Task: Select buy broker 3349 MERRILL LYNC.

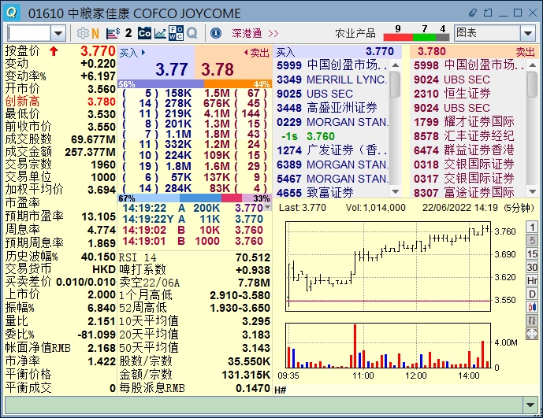Action: (332, 80)
